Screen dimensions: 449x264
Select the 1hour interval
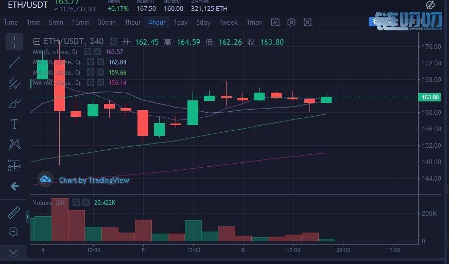[132, 22]
